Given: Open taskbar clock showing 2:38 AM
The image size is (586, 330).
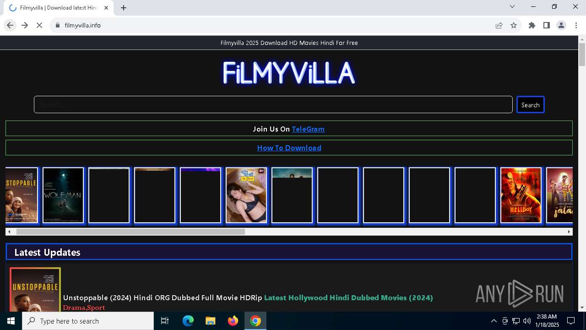Looking at the screenshot, I should [x=547, y=321].
